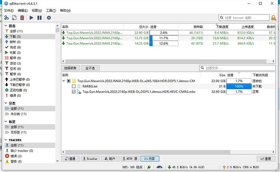280x172 pixels.
Task: Click the RARBG.txt 100% progress bar
Action: pos(239,86)
